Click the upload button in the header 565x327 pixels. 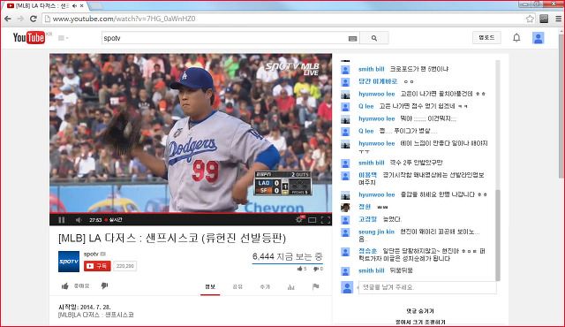[x=486, y=37]
